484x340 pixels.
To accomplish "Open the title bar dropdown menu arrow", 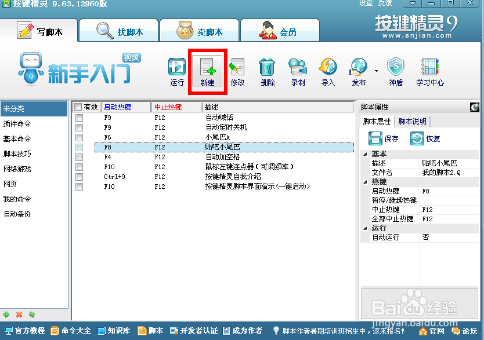I will point(412,3).
